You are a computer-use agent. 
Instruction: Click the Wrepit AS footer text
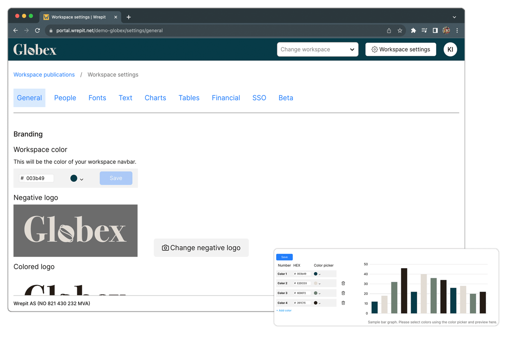pyautogui.click(x=52, y=304)
